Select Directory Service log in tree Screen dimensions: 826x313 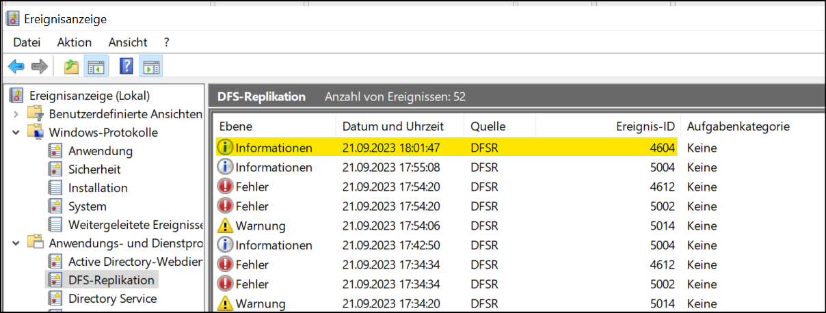tap(113, 299)
